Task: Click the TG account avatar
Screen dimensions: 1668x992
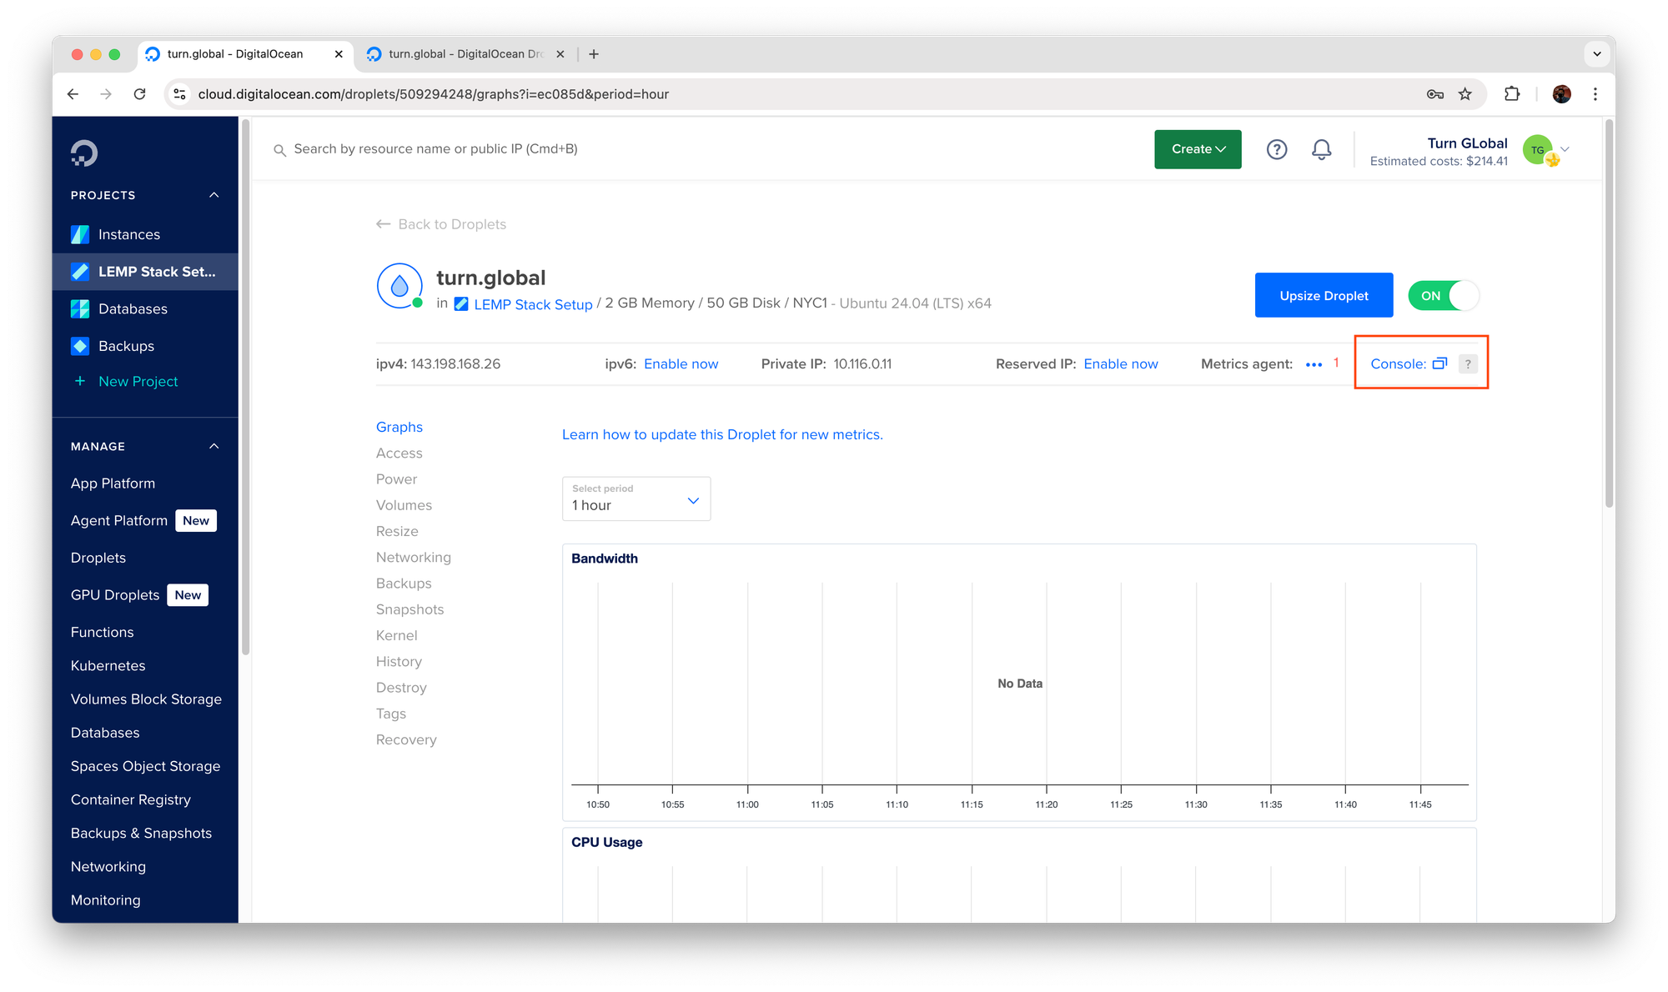Action: coord(1538,150)
